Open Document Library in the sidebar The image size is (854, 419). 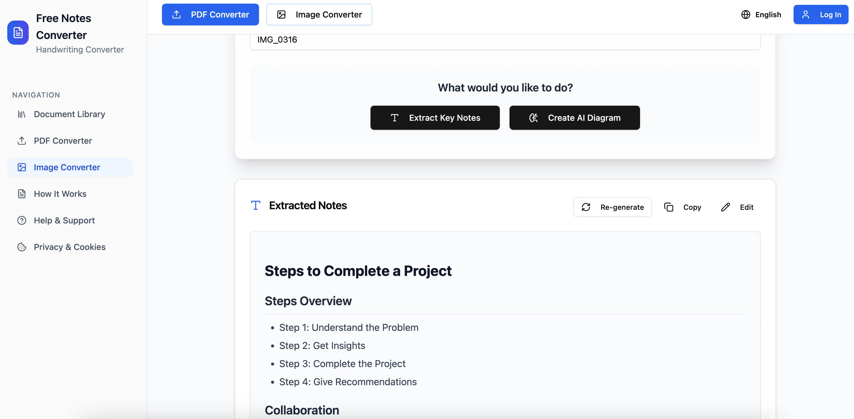(70, 114)
